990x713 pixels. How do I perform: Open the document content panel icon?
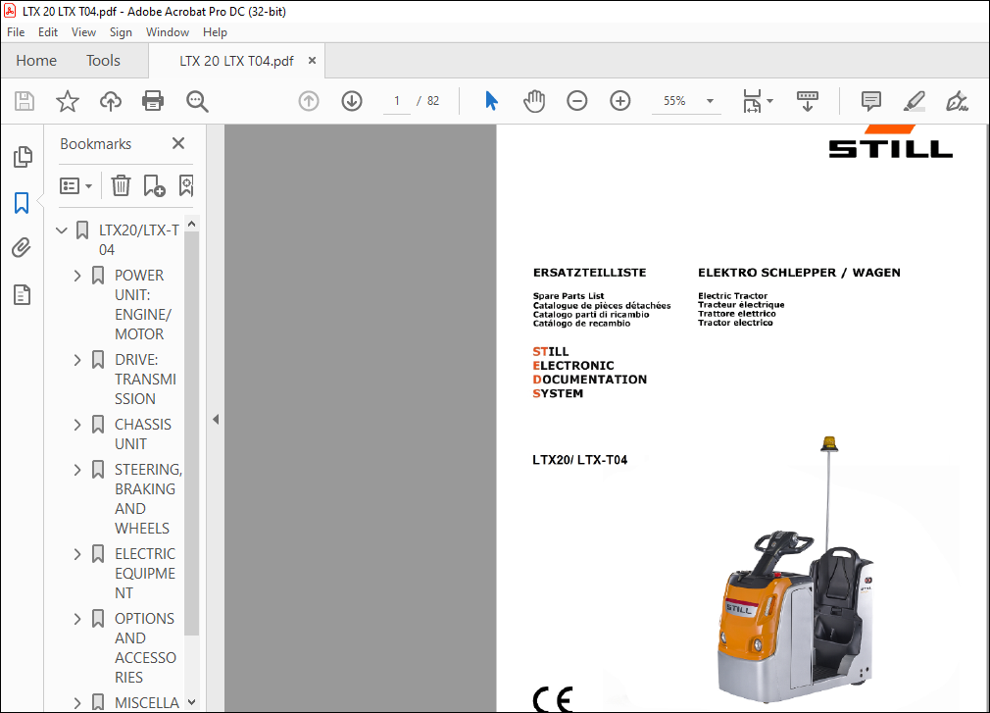pos(23,295)
